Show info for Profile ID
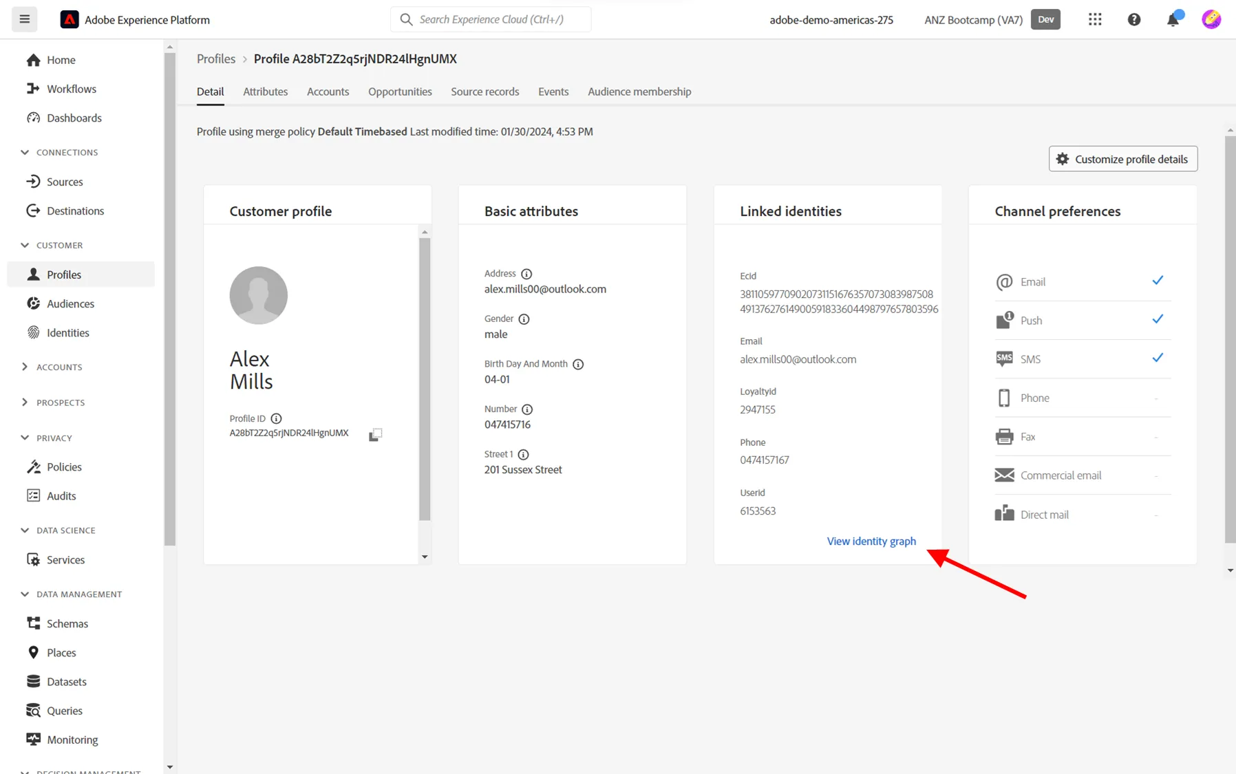 click(x=276, y=418)
